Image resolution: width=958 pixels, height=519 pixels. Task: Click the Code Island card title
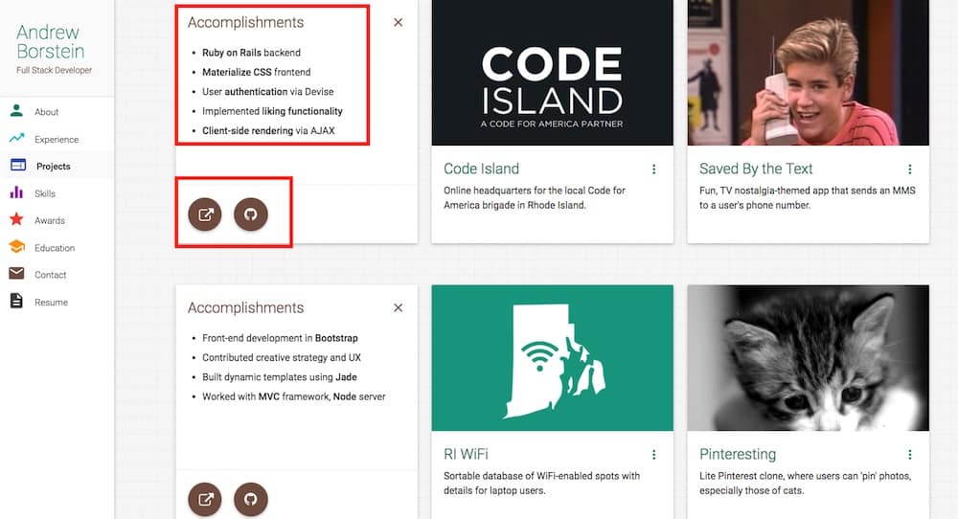pos(482,169)
